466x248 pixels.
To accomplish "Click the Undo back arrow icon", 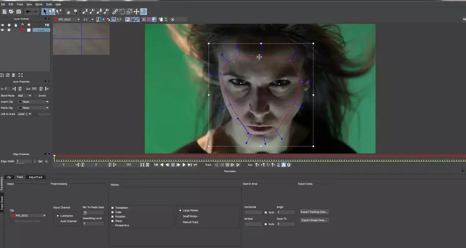I will 28,12.
